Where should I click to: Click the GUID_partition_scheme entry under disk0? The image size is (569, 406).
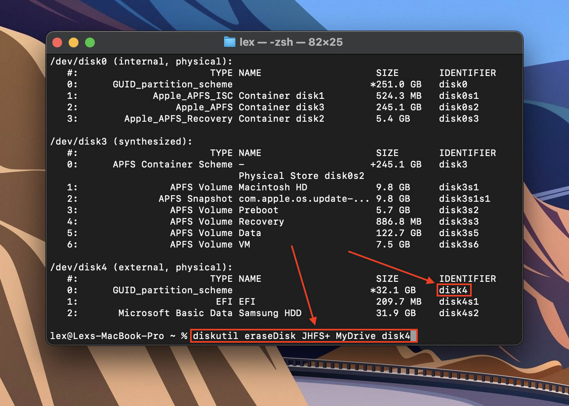coord(173,84)
